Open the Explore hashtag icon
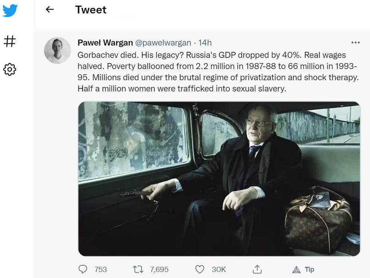 tap(10, 41)
